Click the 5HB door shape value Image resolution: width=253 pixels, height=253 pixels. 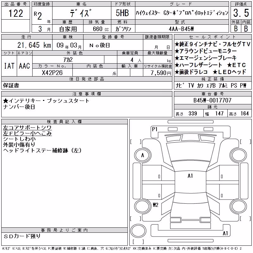click(x=122, y=13)
